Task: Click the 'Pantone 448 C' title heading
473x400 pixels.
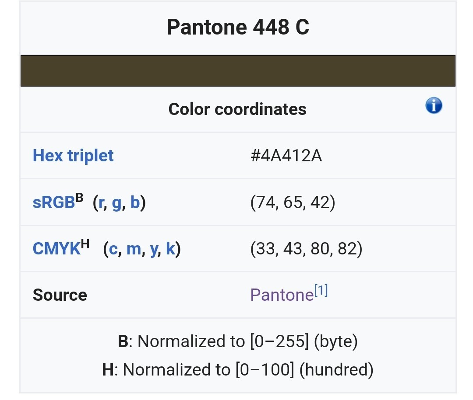Action: (x=238, y=27)
